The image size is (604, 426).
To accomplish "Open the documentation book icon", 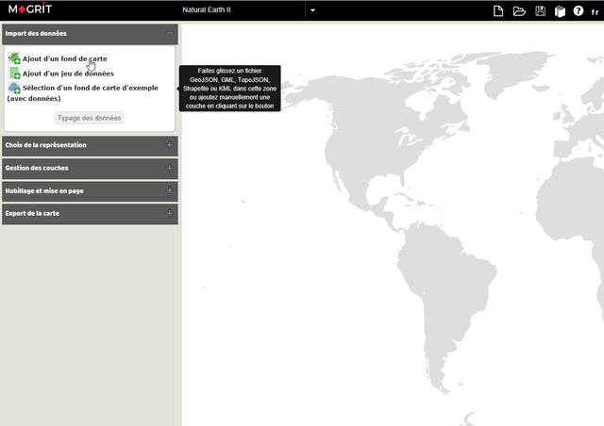I will (x=559, y=11).
